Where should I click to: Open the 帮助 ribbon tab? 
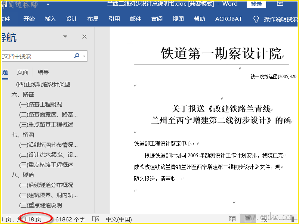pyautogui.click(x=200, y=19)
